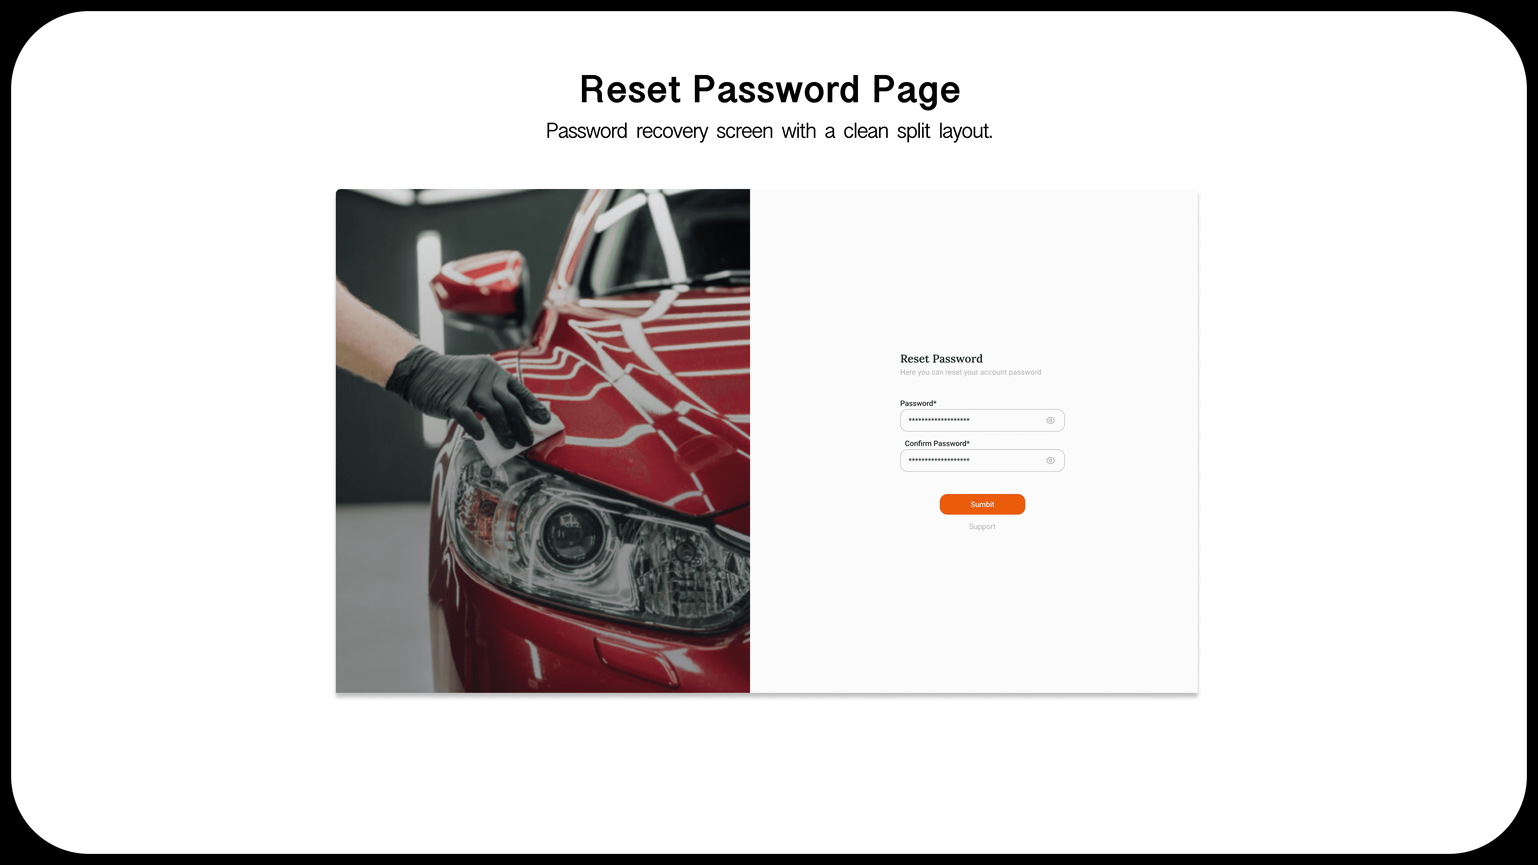
Task: Click the "Confirm Password*" field label
Action: pos(937,444)
